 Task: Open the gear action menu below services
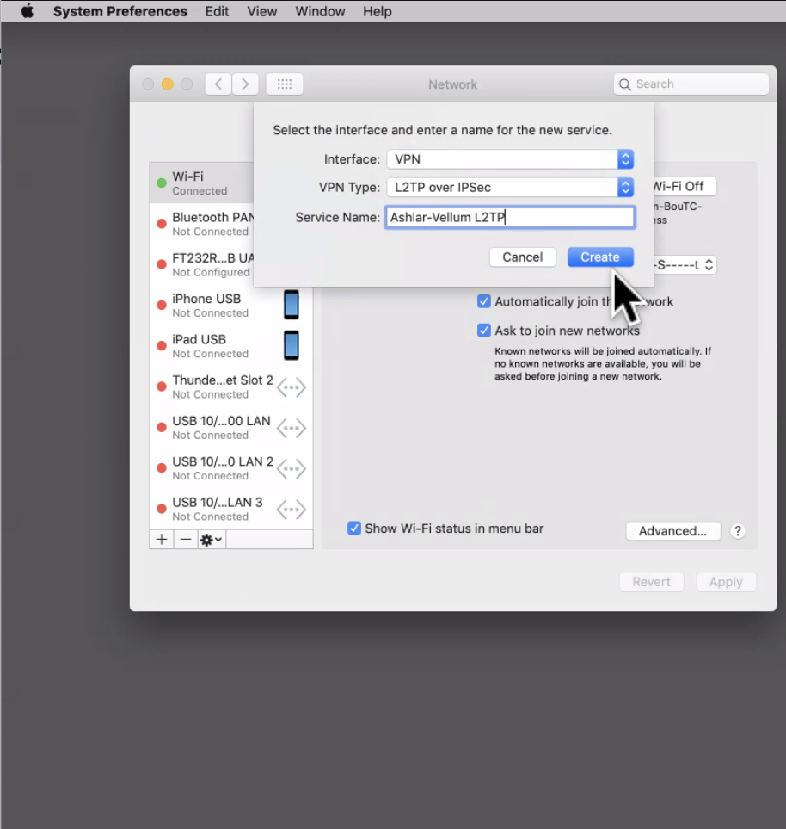tap(210, 539)
